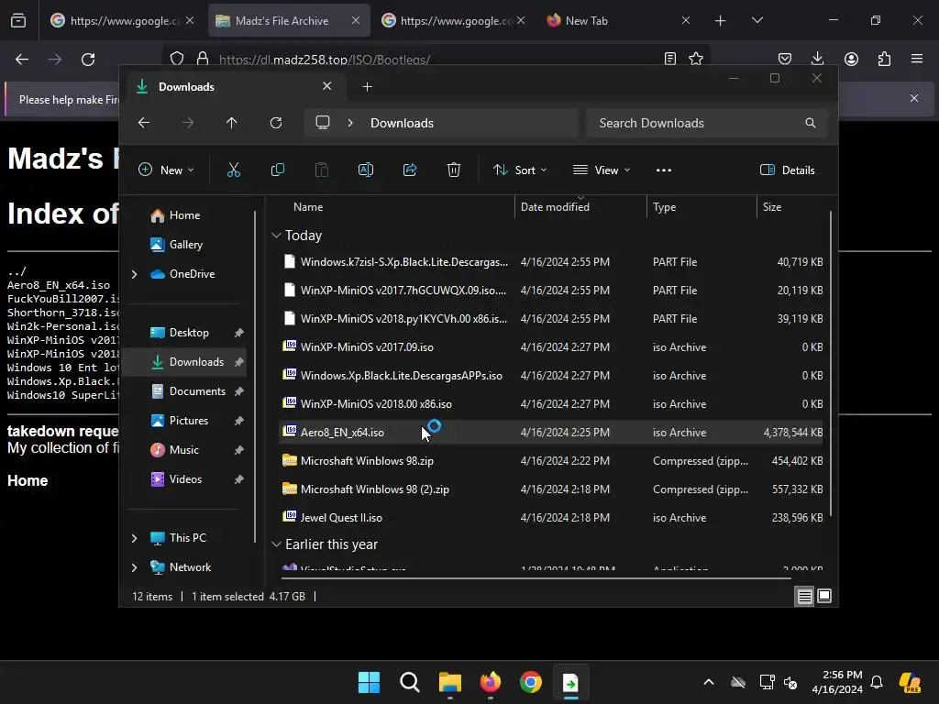Open taskbar Search

pos(410,682)
